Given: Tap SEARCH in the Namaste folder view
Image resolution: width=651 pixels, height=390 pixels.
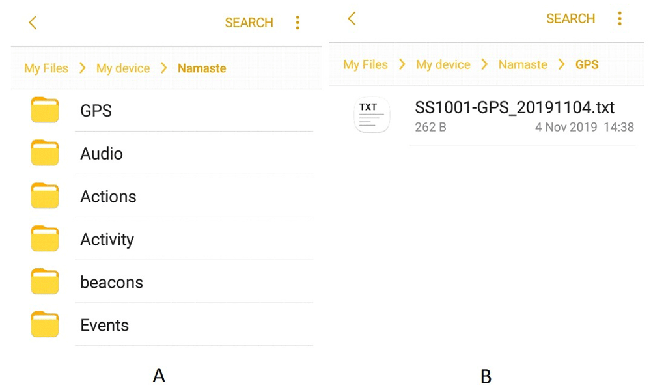Looking at the screenshot, I should click(x=249, y=23).
